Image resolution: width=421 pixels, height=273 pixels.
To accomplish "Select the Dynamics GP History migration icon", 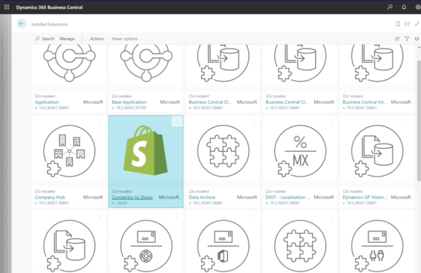I will click(x=377, y=151).
